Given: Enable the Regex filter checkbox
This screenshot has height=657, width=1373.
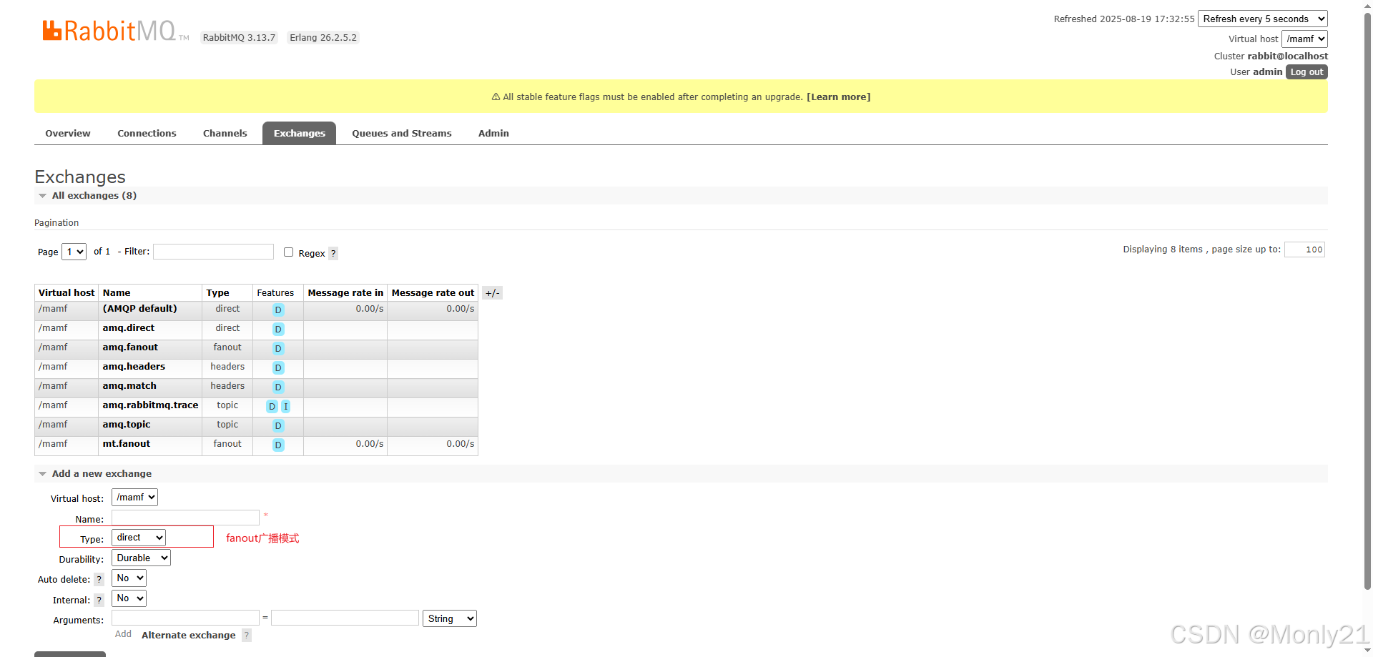Looking at the screenshot, I should point(288,252).
